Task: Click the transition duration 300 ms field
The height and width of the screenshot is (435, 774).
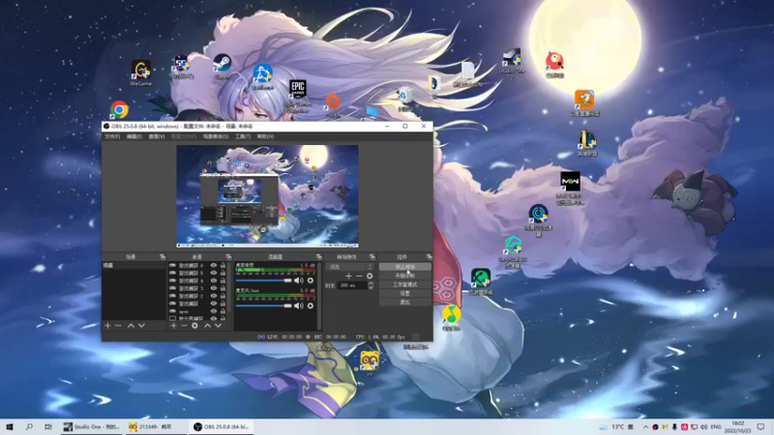Action: pyautogui.click(x=352, y=285)
